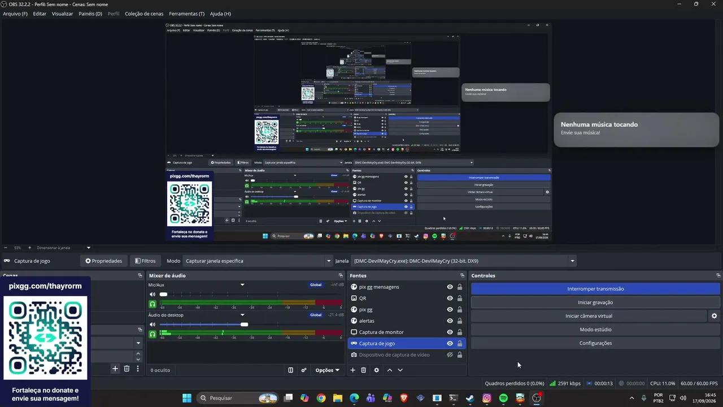Open the Coleção de cenas menu
Screen dimensions: 723x407
144,14
